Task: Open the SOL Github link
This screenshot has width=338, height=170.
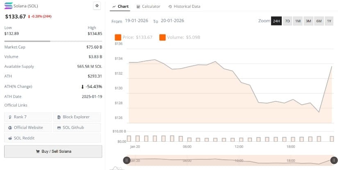Action: coord(77,127)
